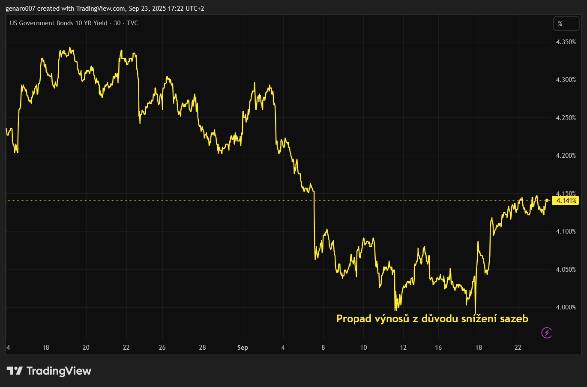Click the TradingView wordmark text
This screenshot has height=387, width=587.
[x=59, y=371]
